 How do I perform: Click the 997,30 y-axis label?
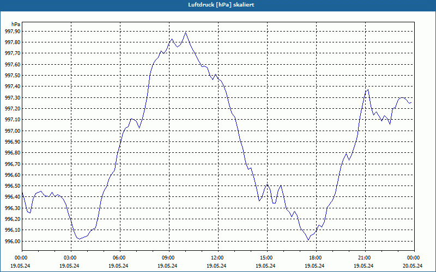tap(13, 98)
